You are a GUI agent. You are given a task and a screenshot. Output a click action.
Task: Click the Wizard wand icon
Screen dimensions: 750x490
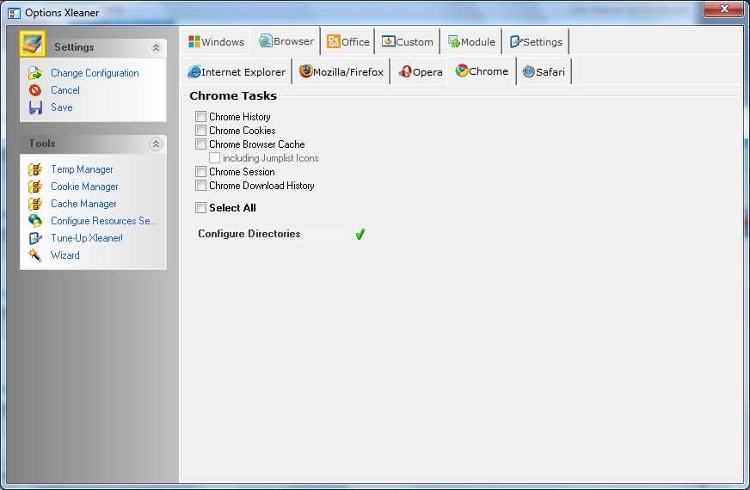[35, 255]
